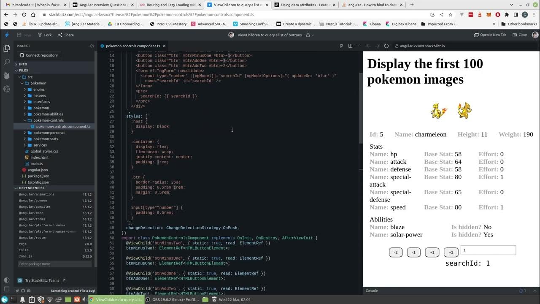Collapse the src folder

[30, 77]
